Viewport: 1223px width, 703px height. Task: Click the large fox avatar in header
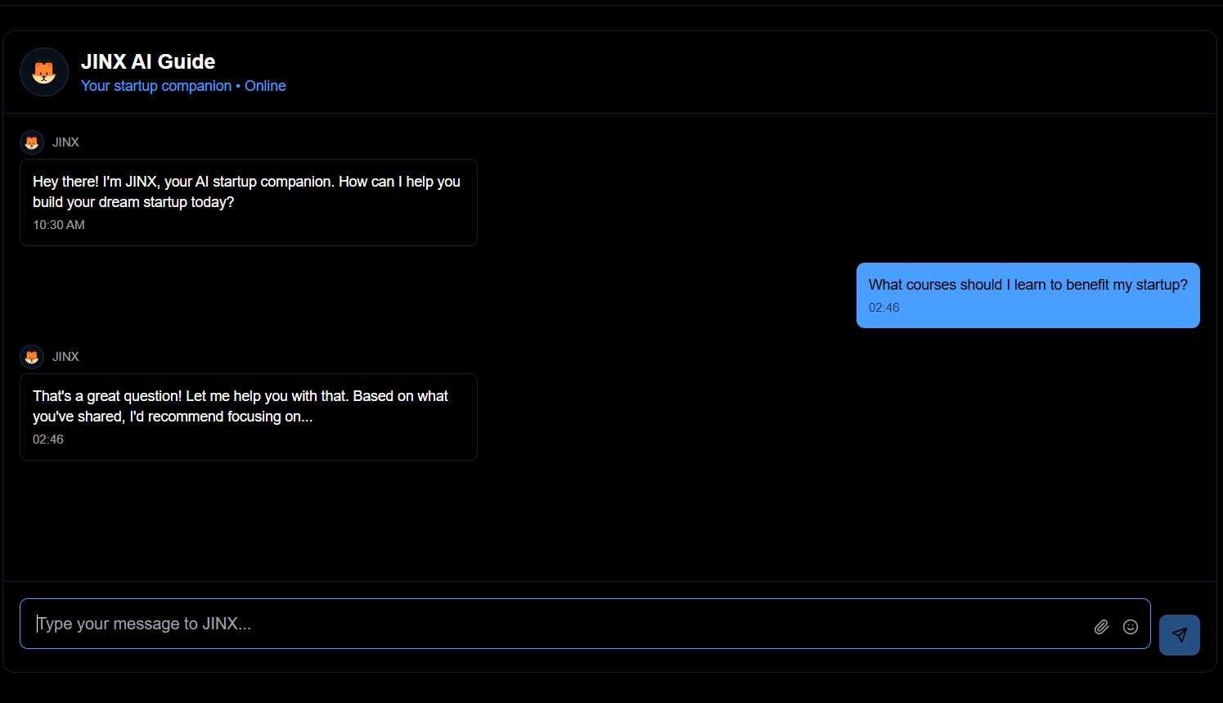[44, 72]
